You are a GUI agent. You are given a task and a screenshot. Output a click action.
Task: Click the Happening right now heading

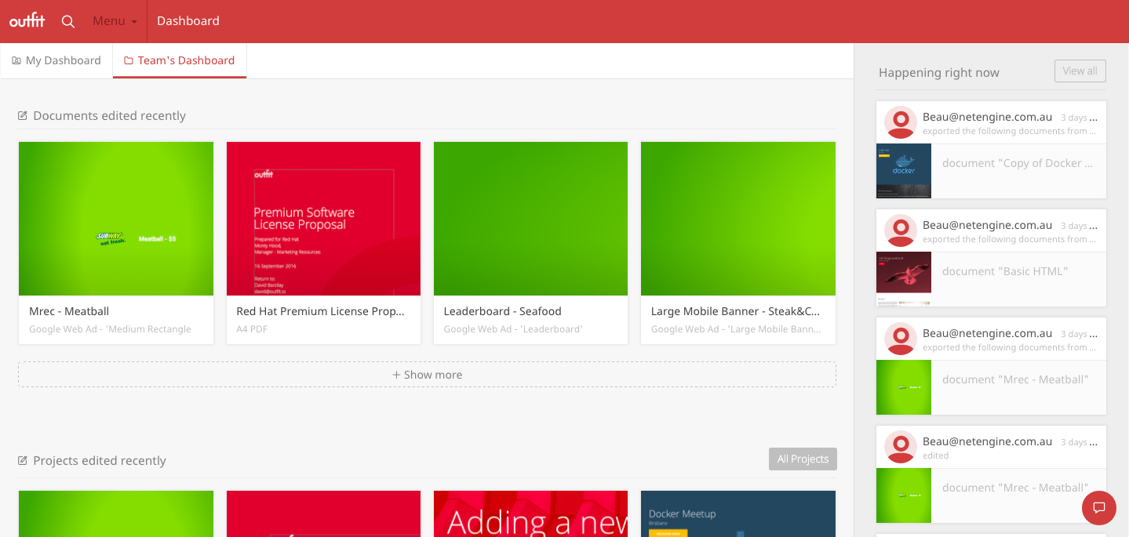939,72
